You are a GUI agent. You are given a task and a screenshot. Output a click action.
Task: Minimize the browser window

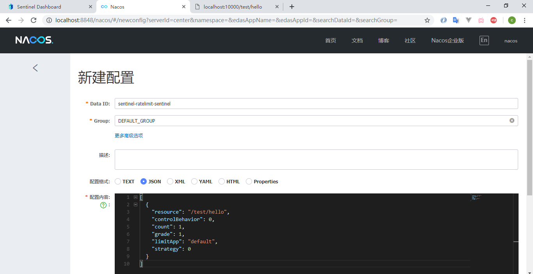488,6
